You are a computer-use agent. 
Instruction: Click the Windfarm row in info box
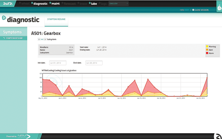[x=56, y=47]
